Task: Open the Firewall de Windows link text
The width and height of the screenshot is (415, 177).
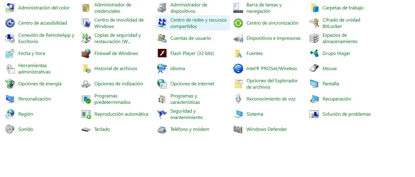Action: 116,53
